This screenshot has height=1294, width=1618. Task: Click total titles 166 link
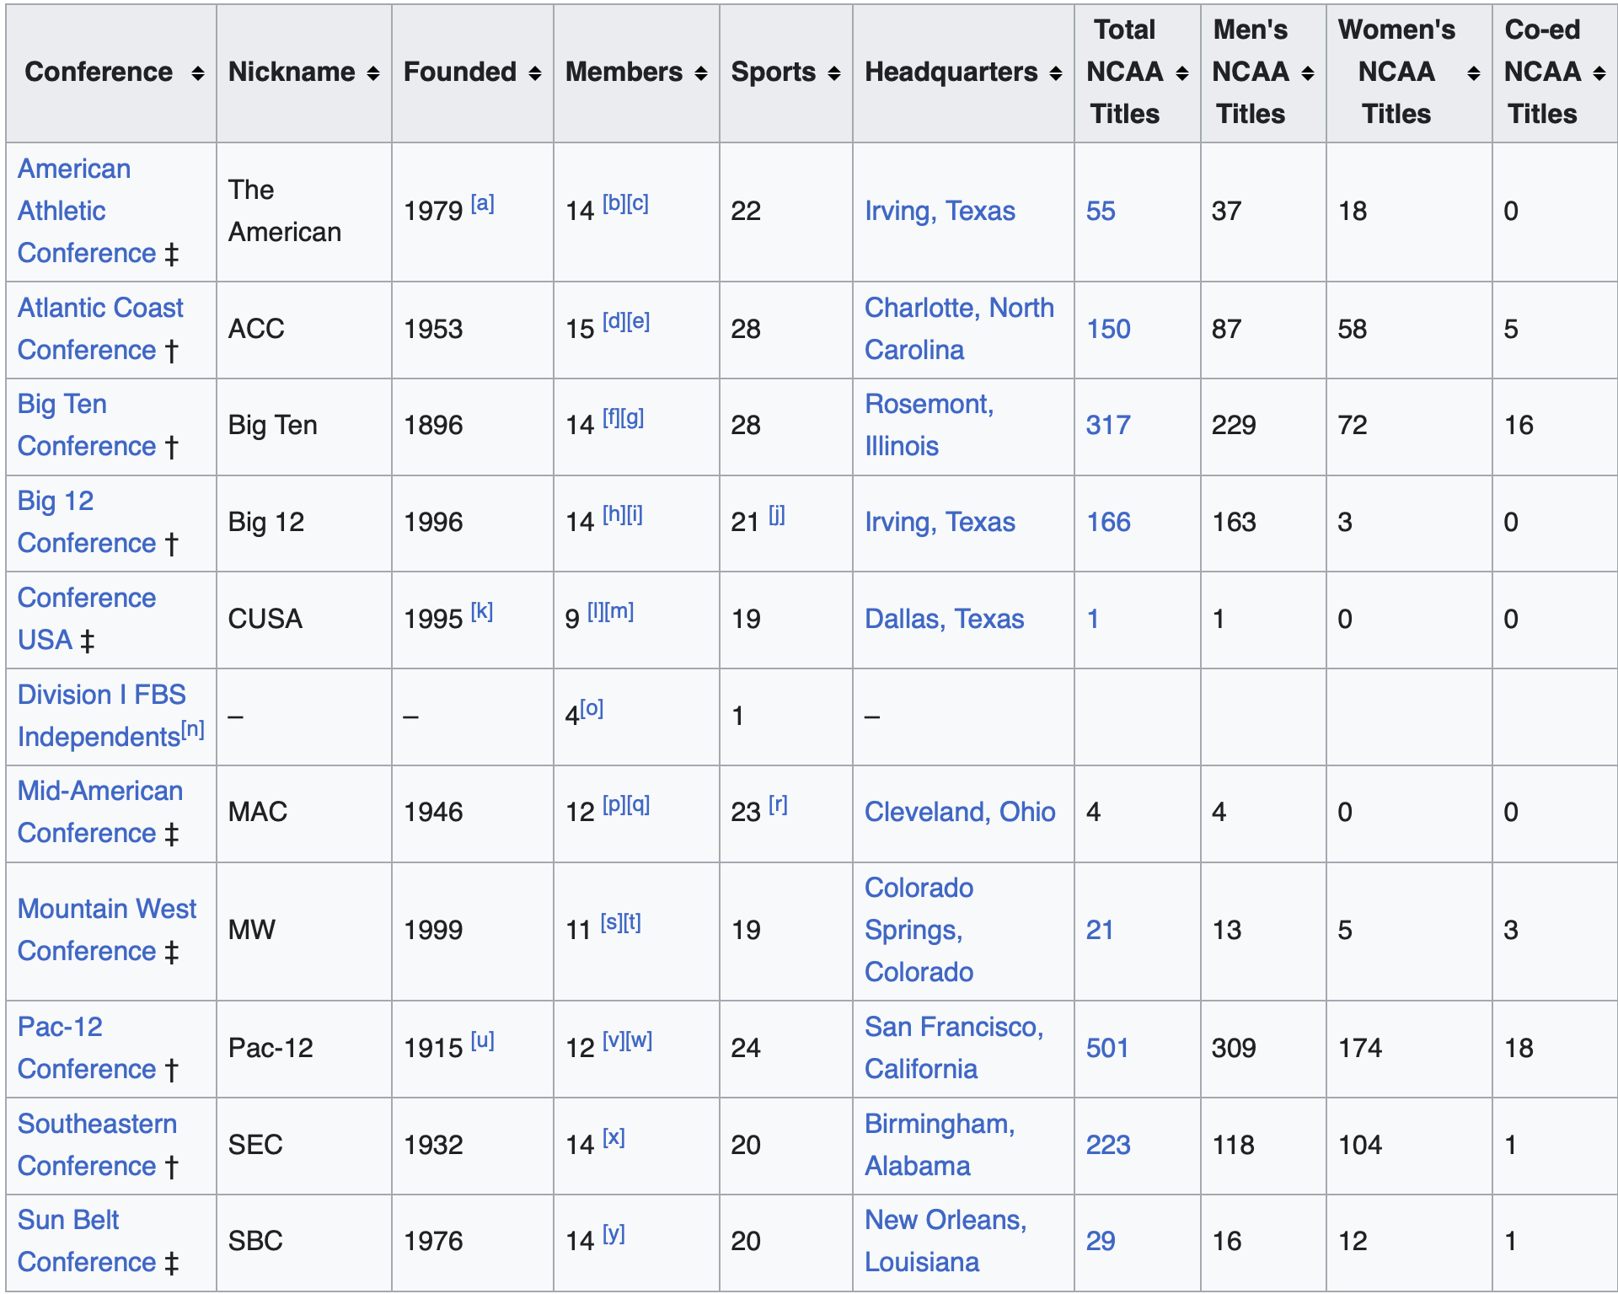click(x=1108, y=522)
